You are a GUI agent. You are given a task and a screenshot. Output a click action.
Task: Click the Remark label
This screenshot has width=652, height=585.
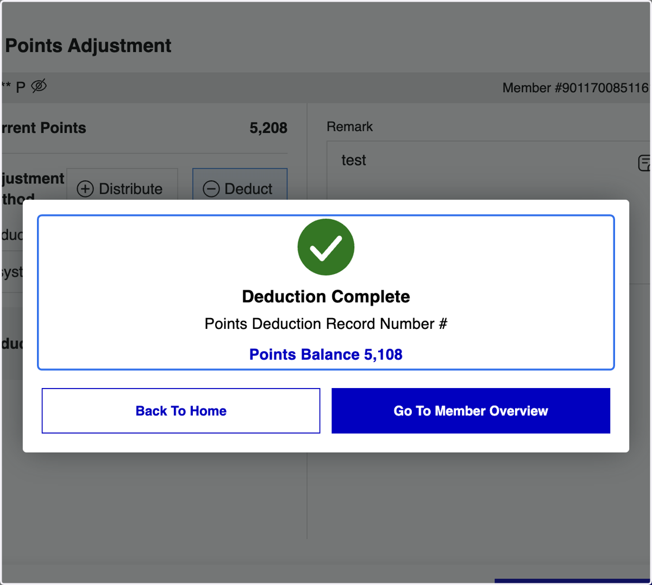click(x=349, y=126)
